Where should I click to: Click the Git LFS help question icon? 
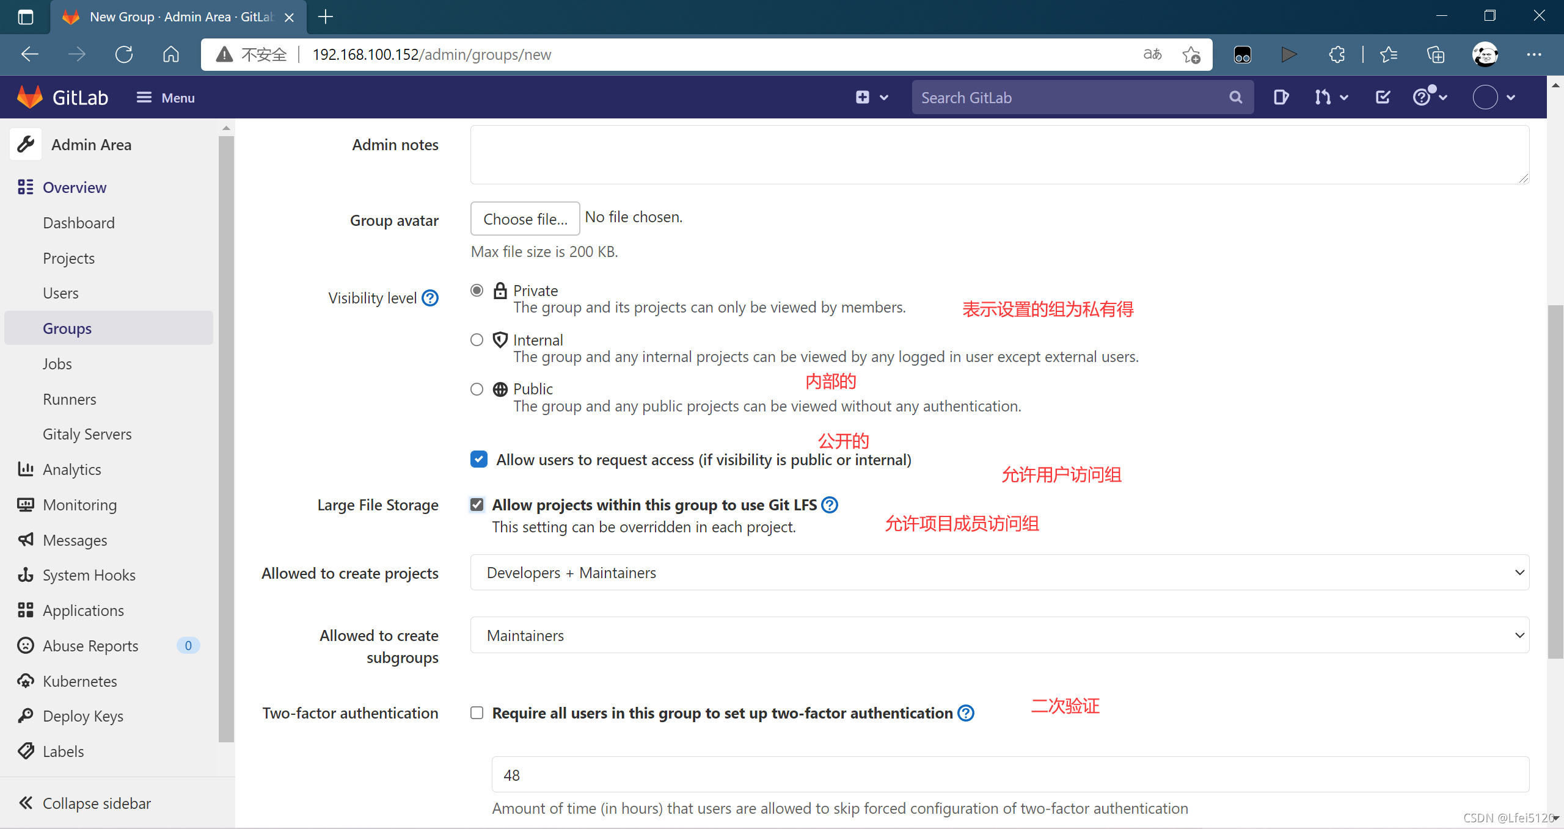(830, 505)
